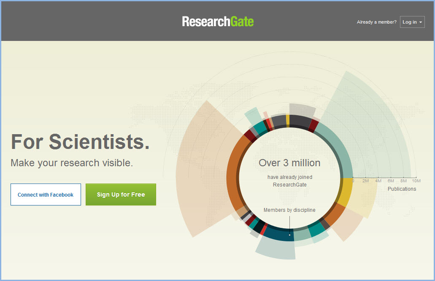Click the 'Members by discipline' label
The width and height of the screenshot is (435, 281).
click(289, 210)
